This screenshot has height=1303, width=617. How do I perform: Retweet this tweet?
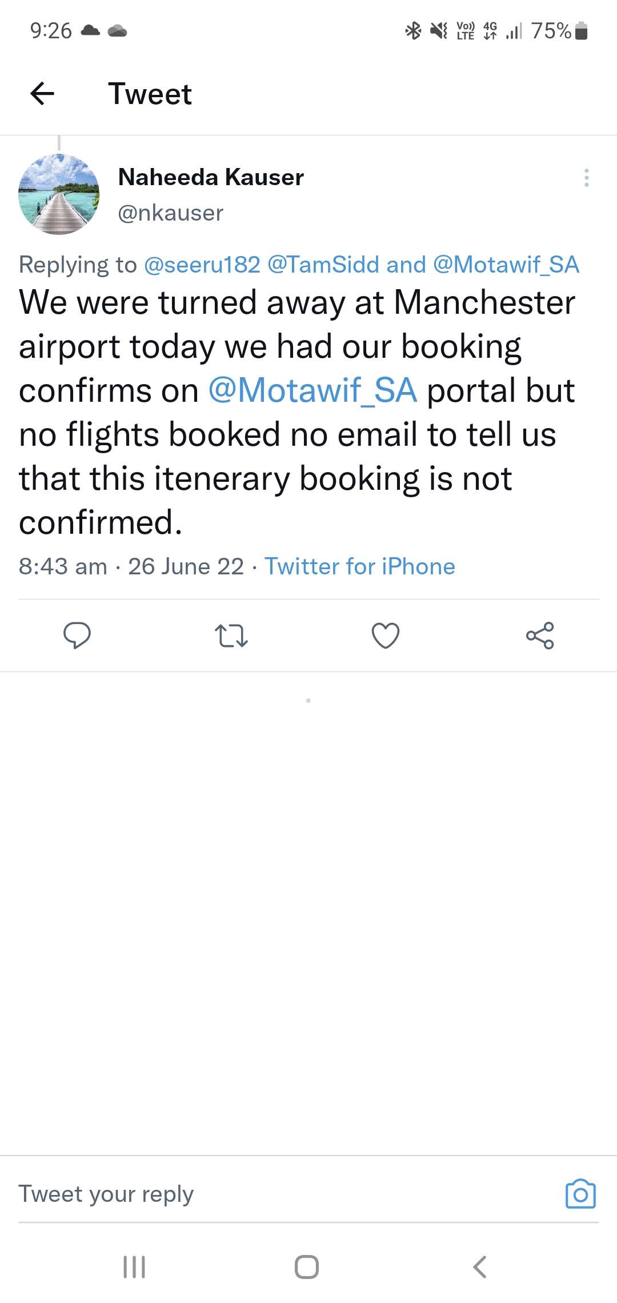[231, 635]
